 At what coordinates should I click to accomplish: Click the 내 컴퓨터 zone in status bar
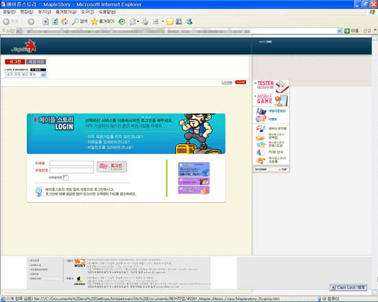click(328, 299)
